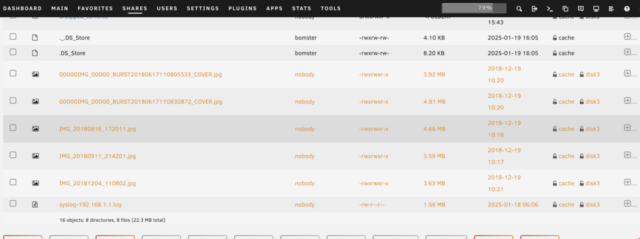Screen dimensions: 640x239
Task: Open the STATS tab
Action: point(301,8)
